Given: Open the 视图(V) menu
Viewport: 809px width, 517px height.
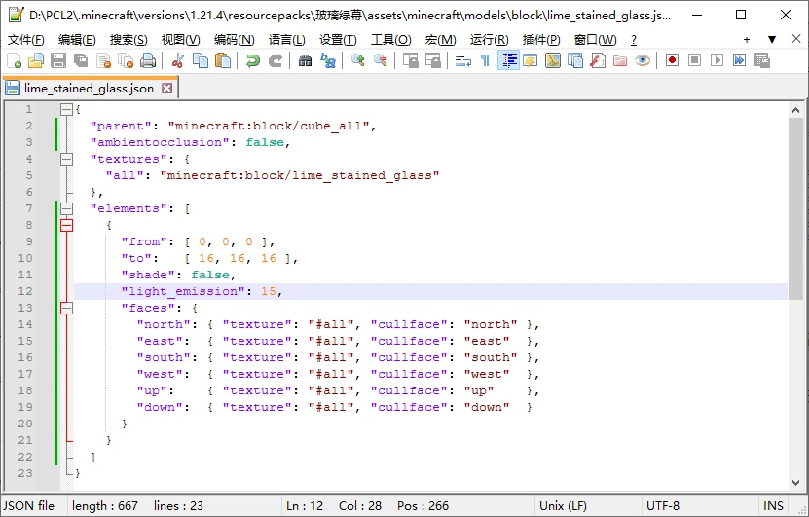Looking at the screenshot, I should coord(180,40).
